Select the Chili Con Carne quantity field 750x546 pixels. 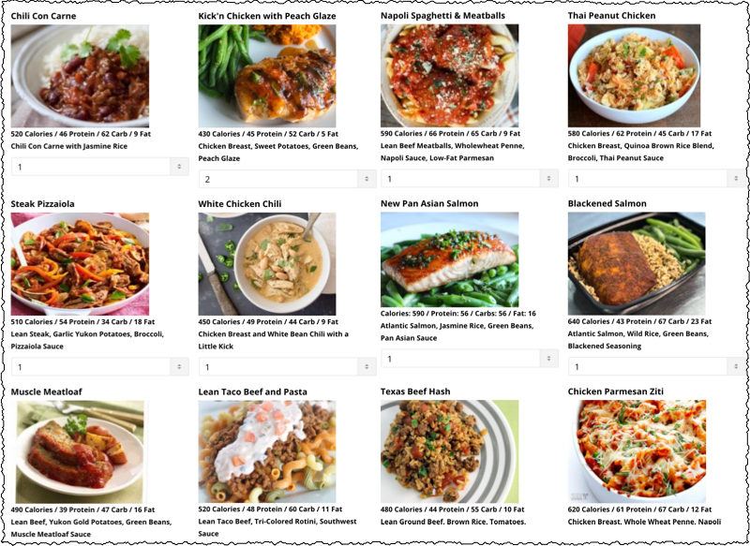(x=91, y=167)
